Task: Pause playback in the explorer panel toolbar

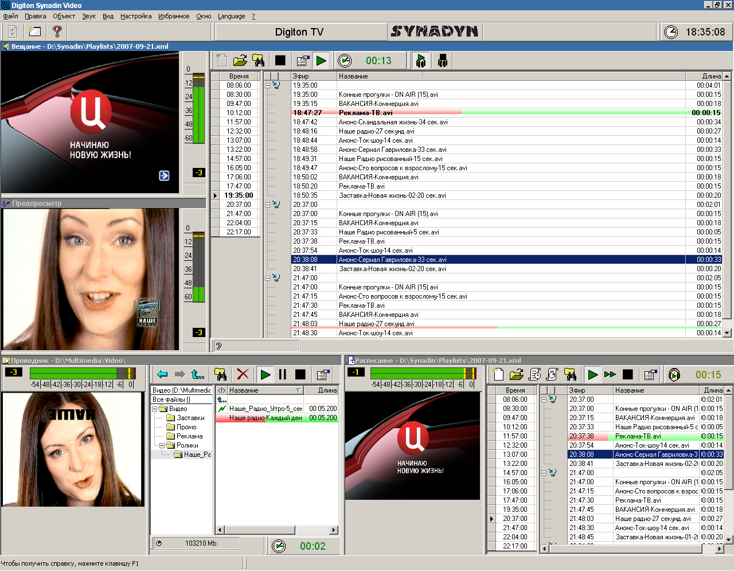Action: point(282,374)
